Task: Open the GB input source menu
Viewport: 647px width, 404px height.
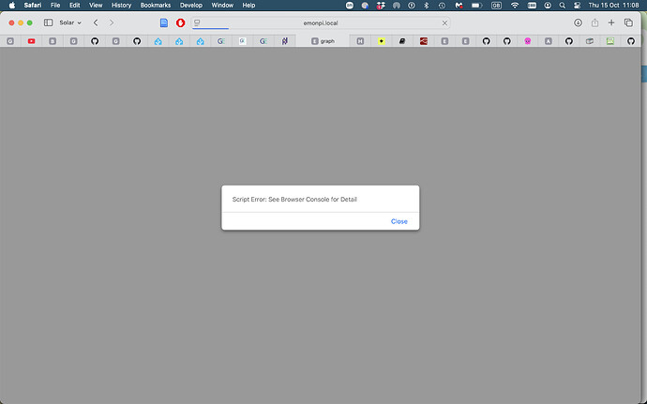Action: pyautogui.click(x=496, y=6)
